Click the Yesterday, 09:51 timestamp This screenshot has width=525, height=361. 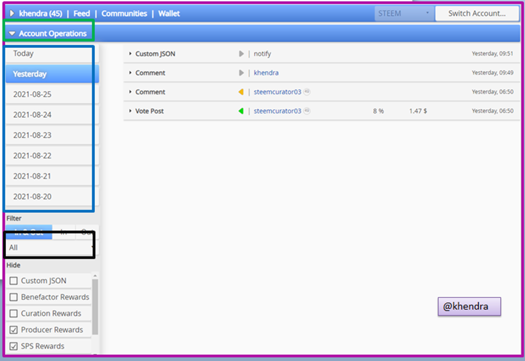492,53
